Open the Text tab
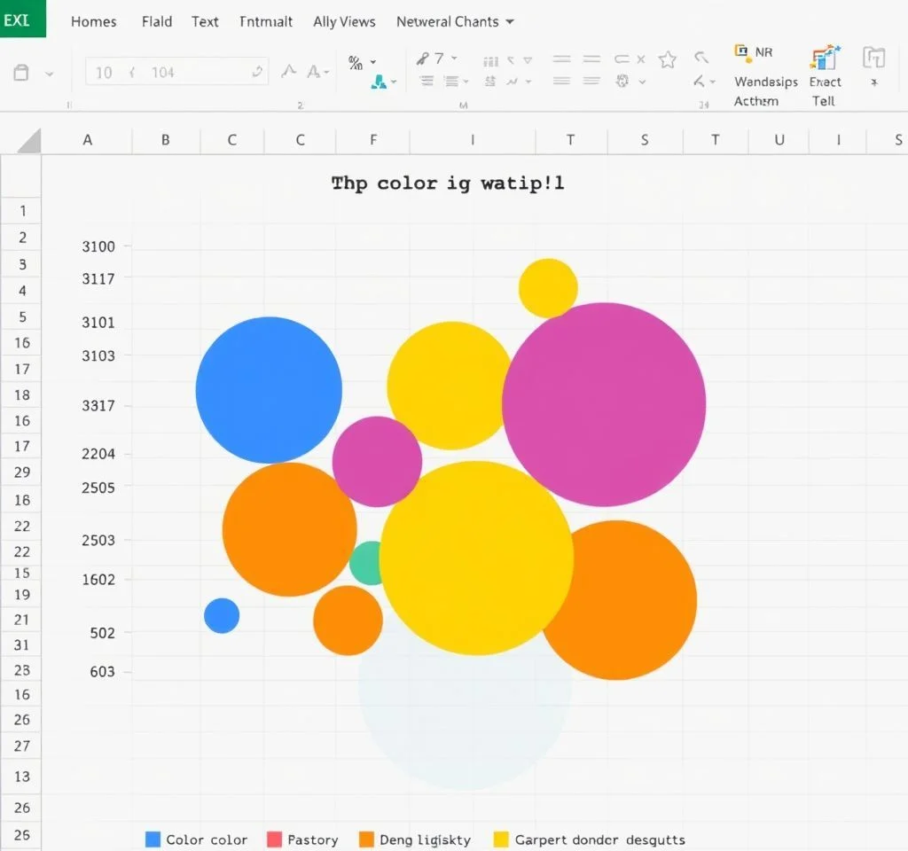Screen dimensions: 908x851 click(205, 21)
